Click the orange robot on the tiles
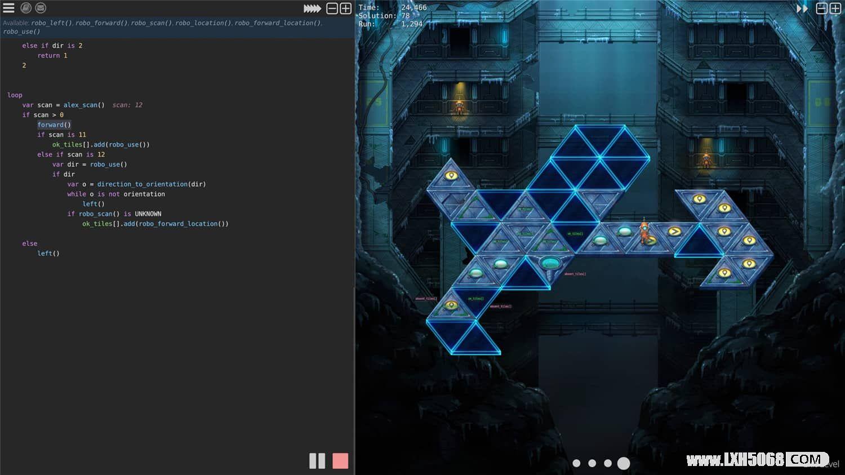 point(644,231)
